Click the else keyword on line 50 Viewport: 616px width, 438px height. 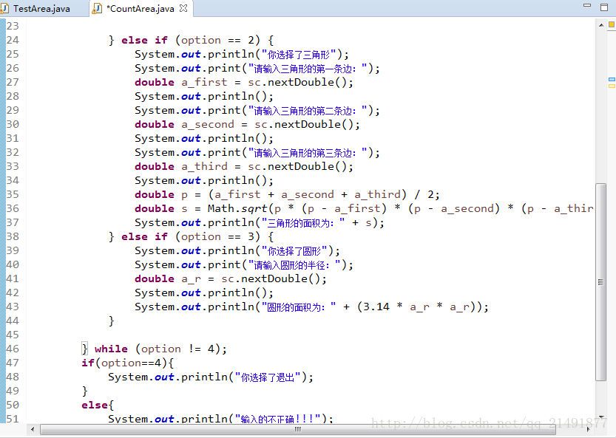click(95, 405)
